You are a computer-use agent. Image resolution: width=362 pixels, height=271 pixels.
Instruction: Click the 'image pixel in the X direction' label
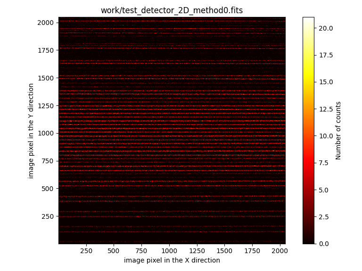(x=172, y=260)
